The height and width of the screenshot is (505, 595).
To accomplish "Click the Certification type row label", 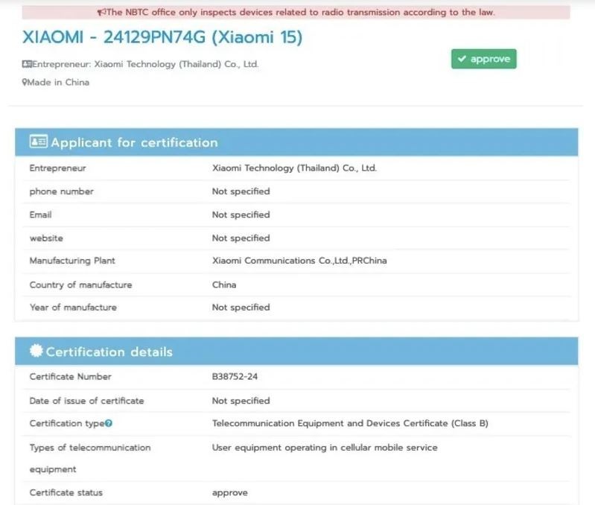I will click(67, 423).
